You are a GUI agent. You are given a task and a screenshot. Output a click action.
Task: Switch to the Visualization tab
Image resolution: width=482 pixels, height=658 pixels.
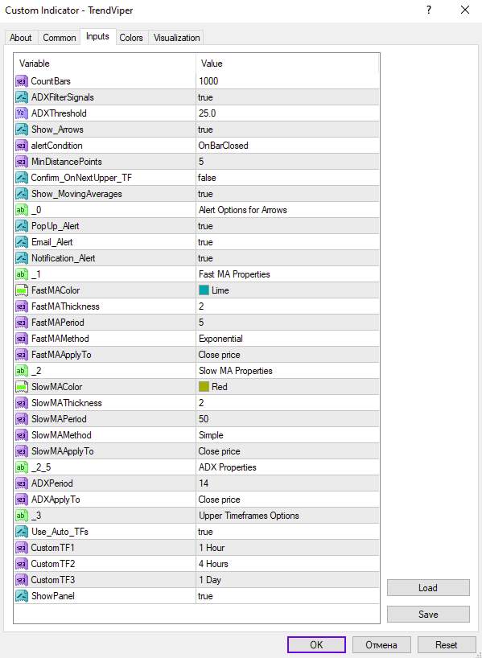(176, 38)
